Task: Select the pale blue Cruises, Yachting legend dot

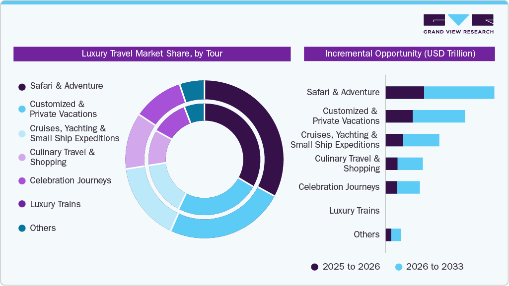Action: coord(21,133)
